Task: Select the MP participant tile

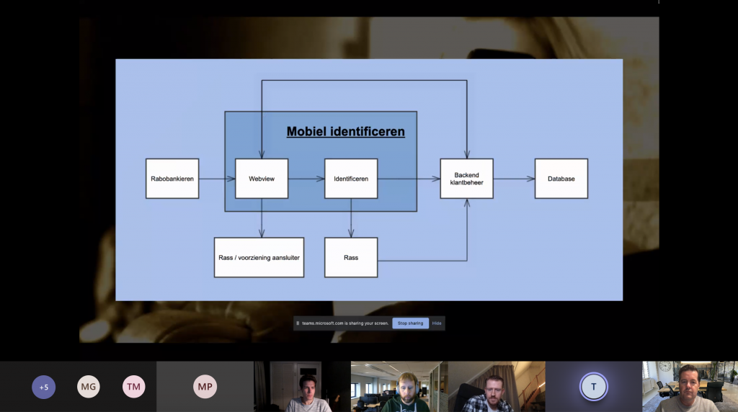Action: click(x=205, y=387)
